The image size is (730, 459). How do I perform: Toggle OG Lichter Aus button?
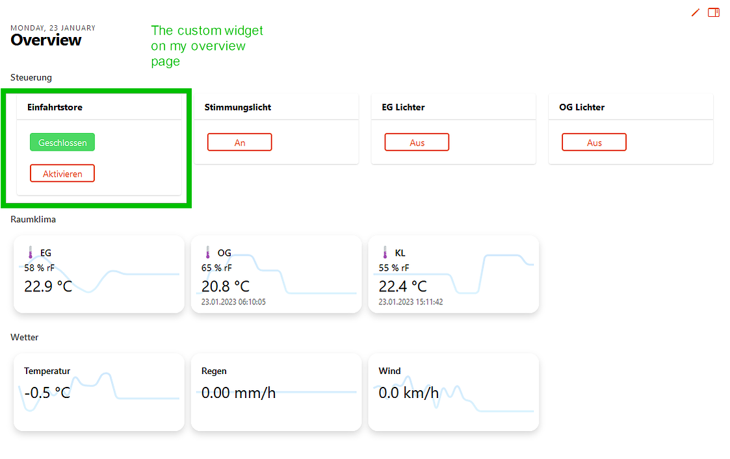coord(594,142)
